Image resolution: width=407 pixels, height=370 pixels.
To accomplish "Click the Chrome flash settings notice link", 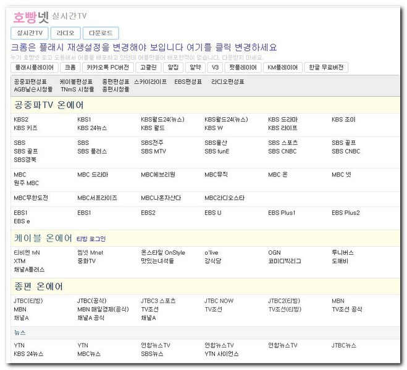I will [144, 47].
